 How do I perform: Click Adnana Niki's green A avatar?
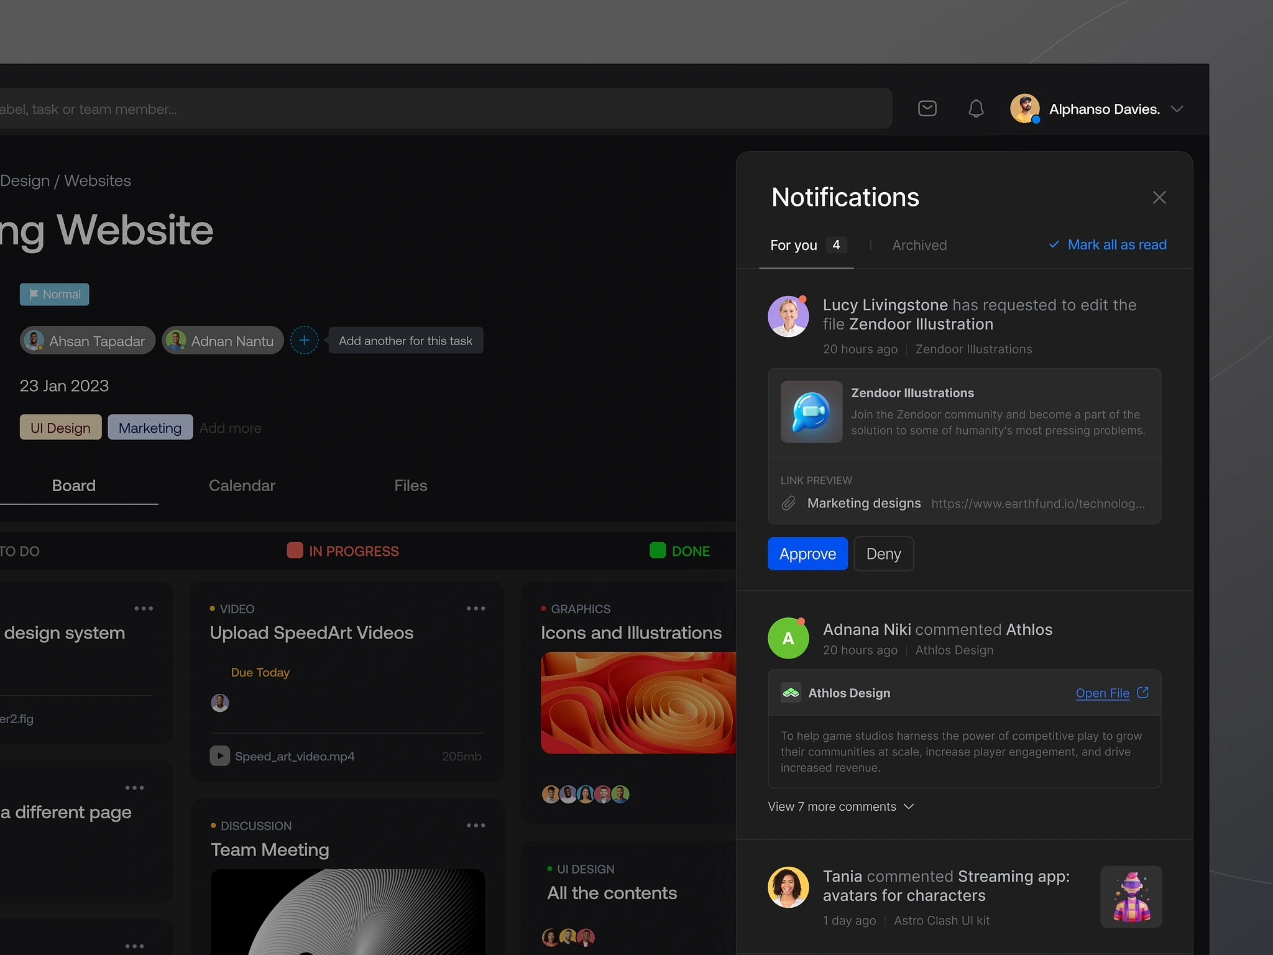[788, 638]
